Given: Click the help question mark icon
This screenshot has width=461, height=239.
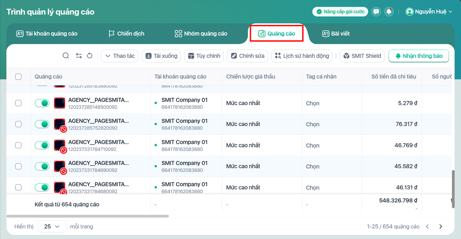Looking at the screenshot, I should 376,12.
